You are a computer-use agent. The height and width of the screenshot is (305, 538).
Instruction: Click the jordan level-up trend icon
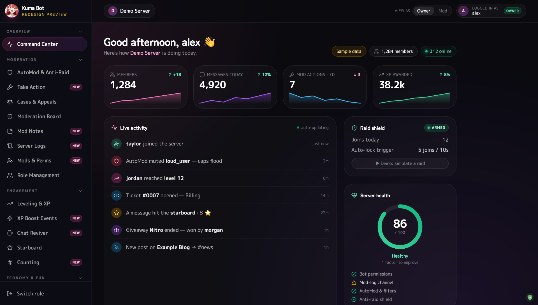116,178
